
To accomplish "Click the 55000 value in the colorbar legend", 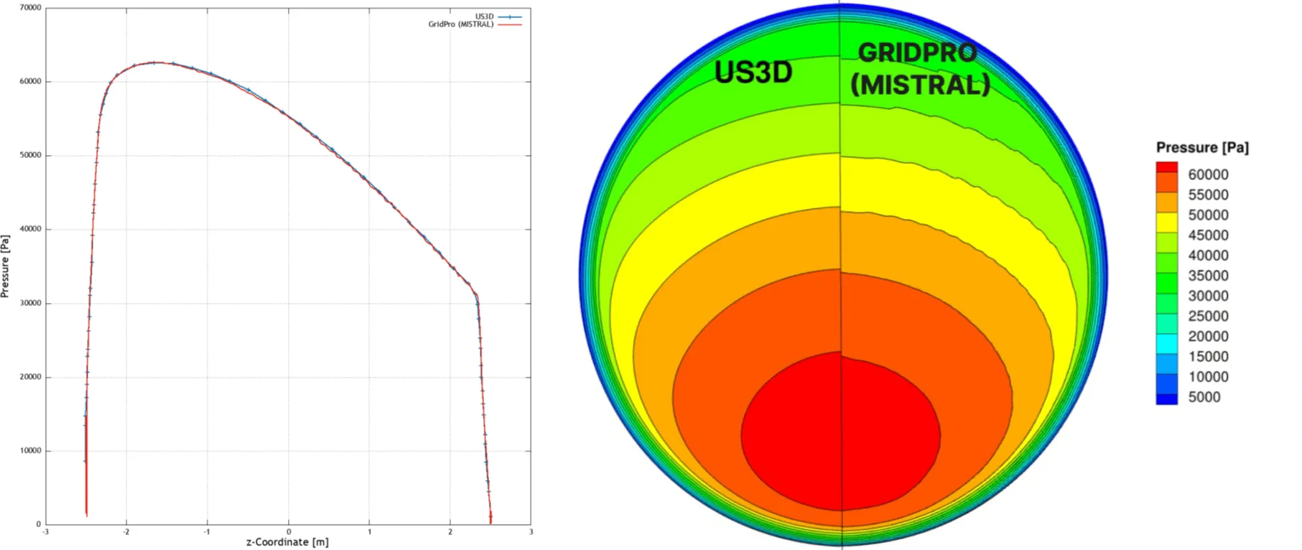I will coord(1208,195).
